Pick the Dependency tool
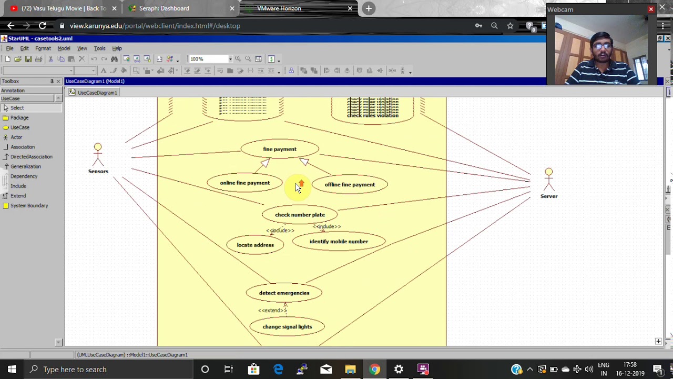673x379 pixels. tap(24, 176)
